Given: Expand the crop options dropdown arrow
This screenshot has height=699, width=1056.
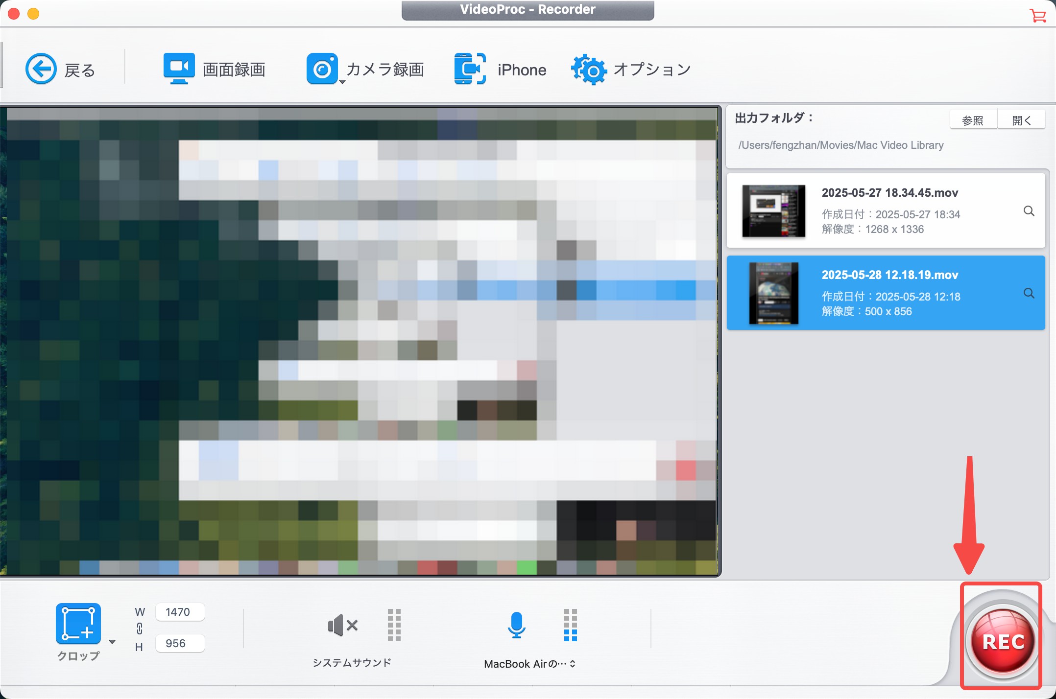Looking at the screenshot, I should coord(112,642).
